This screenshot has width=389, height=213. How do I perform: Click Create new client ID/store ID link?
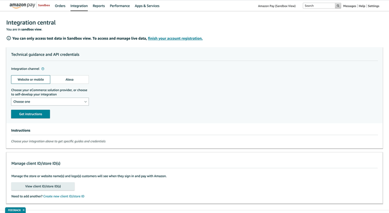pos(64,196)
